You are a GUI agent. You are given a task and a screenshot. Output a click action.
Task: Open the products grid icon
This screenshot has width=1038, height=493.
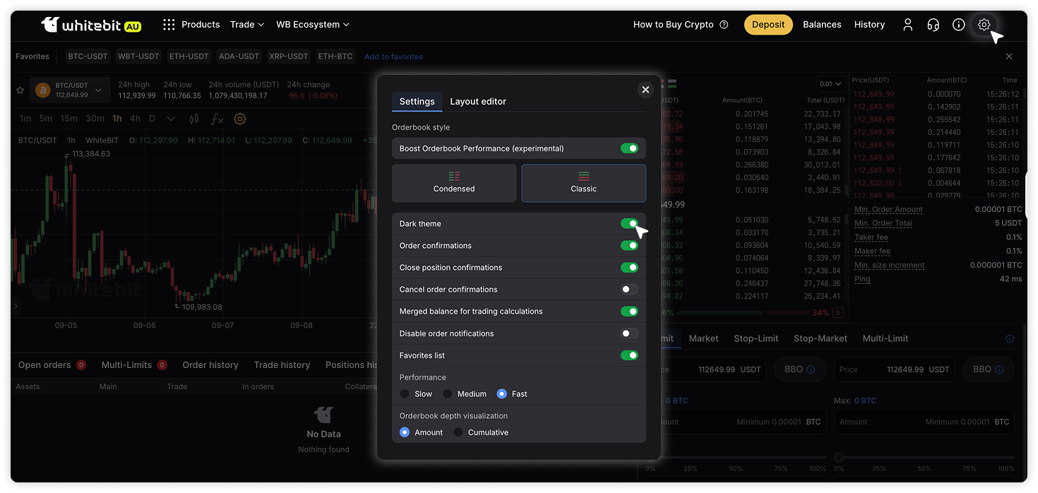pyautogui.click(x=169, y=25)
